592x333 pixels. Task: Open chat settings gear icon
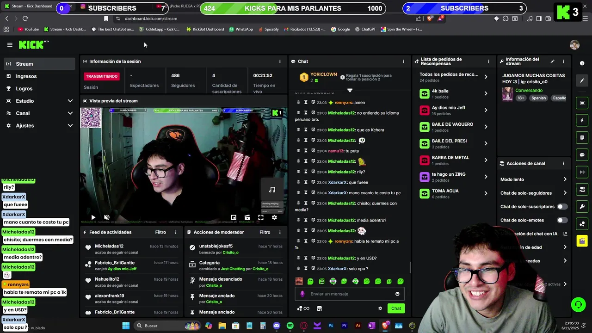pyautogui.click(x=380, y=308)
